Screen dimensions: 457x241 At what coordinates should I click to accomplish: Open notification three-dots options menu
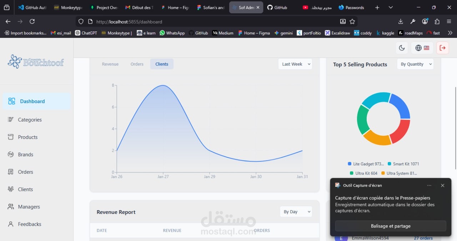[x=429, y=185]
